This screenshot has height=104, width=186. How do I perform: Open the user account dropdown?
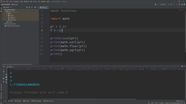tap(156, 5)
